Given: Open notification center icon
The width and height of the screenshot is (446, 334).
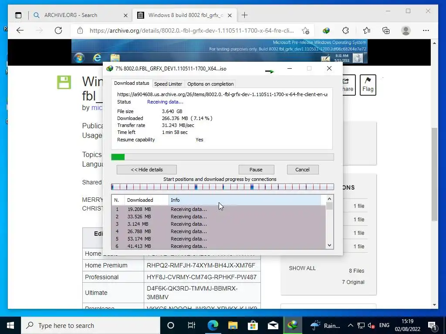Looking at the screenshot, I should pos(432,325).
